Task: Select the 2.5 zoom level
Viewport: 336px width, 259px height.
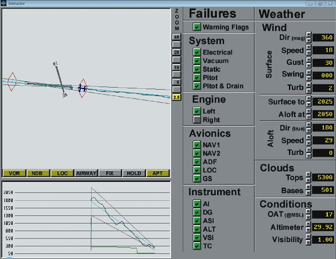Action: pos(176,98)
